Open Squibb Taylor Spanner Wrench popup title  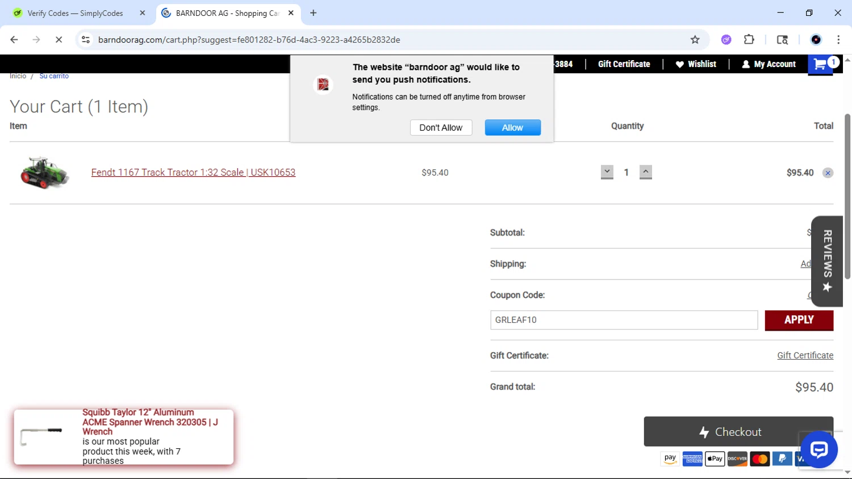pyautogui.click(x=150, y=422)
